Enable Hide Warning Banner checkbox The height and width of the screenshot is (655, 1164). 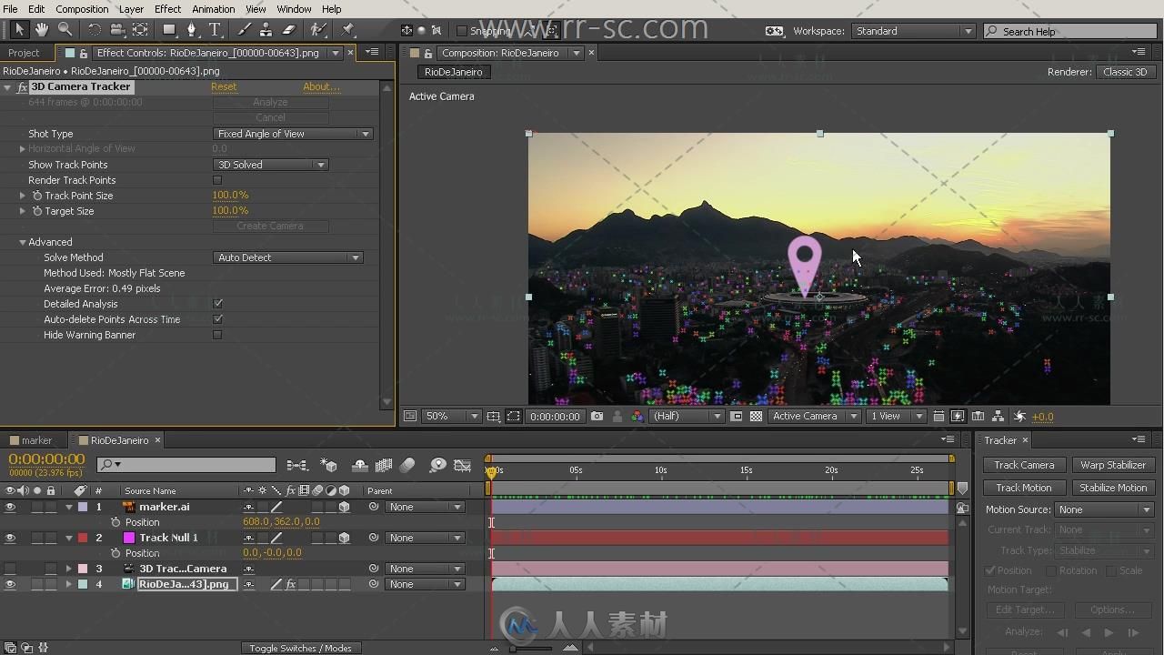pos(217,335)
